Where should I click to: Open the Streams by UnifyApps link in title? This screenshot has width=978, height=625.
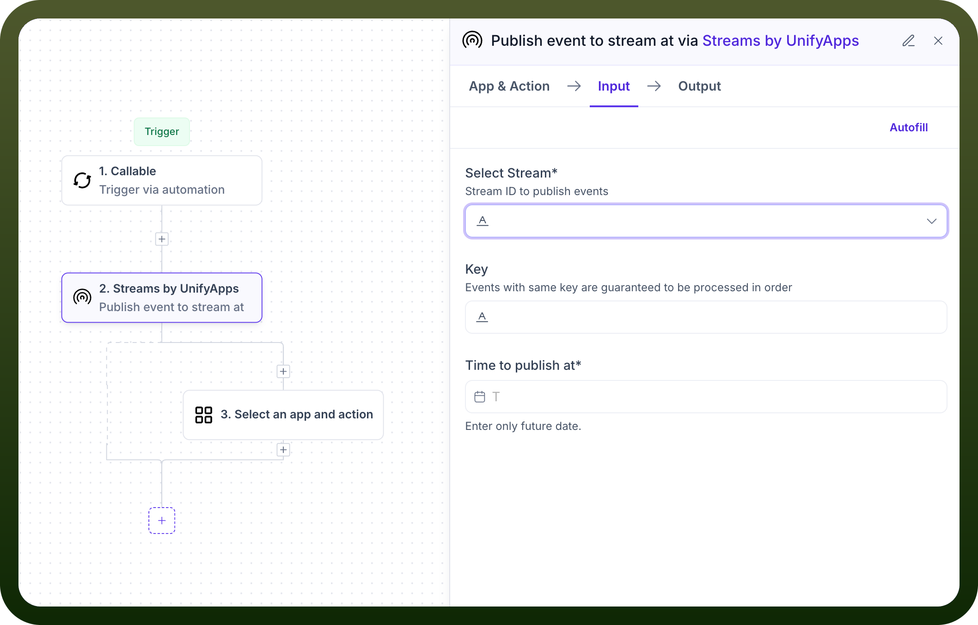781,41
